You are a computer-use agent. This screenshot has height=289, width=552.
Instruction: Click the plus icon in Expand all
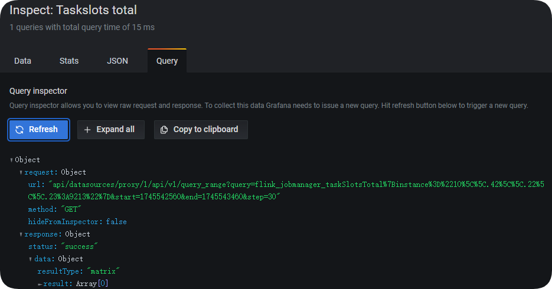[x=87, y=130]
